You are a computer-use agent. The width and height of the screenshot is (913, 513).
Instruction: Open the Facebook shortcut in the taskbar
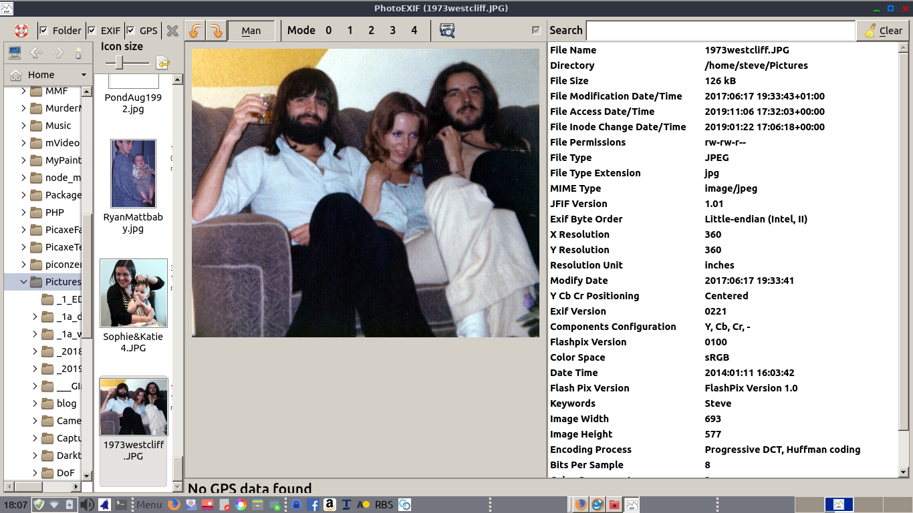313,505
